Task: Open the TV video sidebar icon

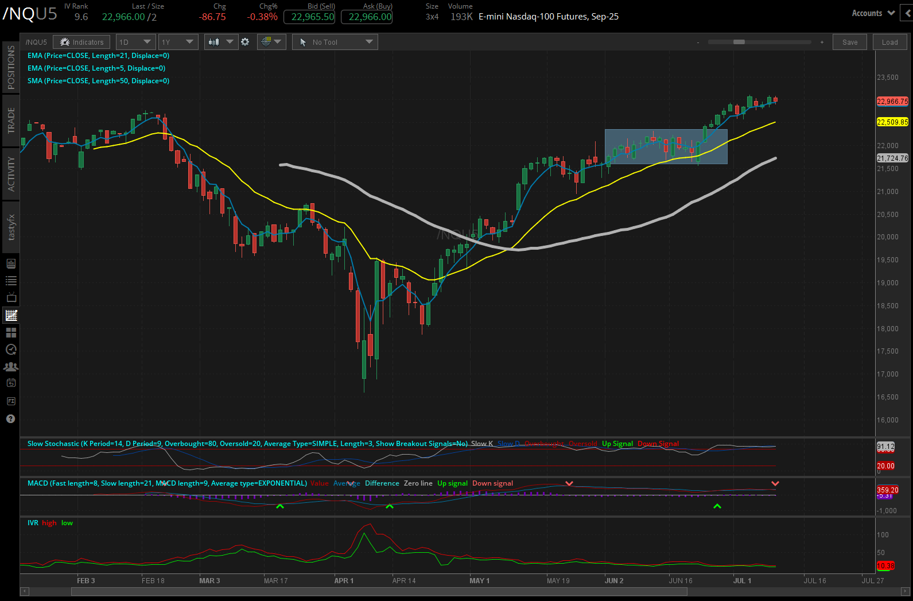Action: pos(11,298)
